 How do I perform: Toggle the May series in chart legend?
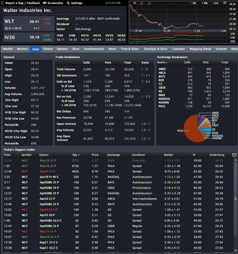(205, 3)
